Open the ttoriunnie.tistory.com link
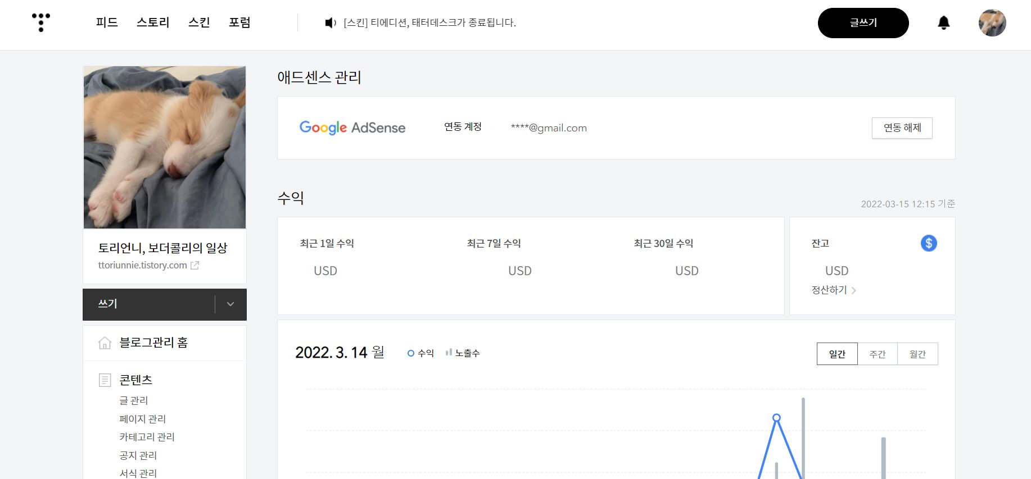 point(143,265)
